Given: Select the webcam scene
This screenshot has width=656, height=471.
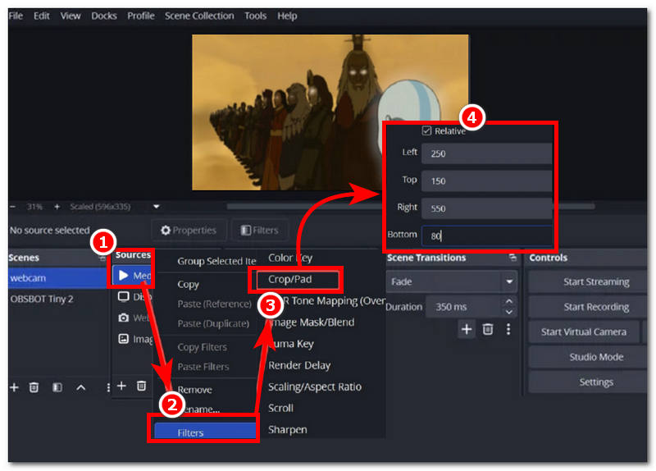Looking at the screenshot, I should 57,277.
